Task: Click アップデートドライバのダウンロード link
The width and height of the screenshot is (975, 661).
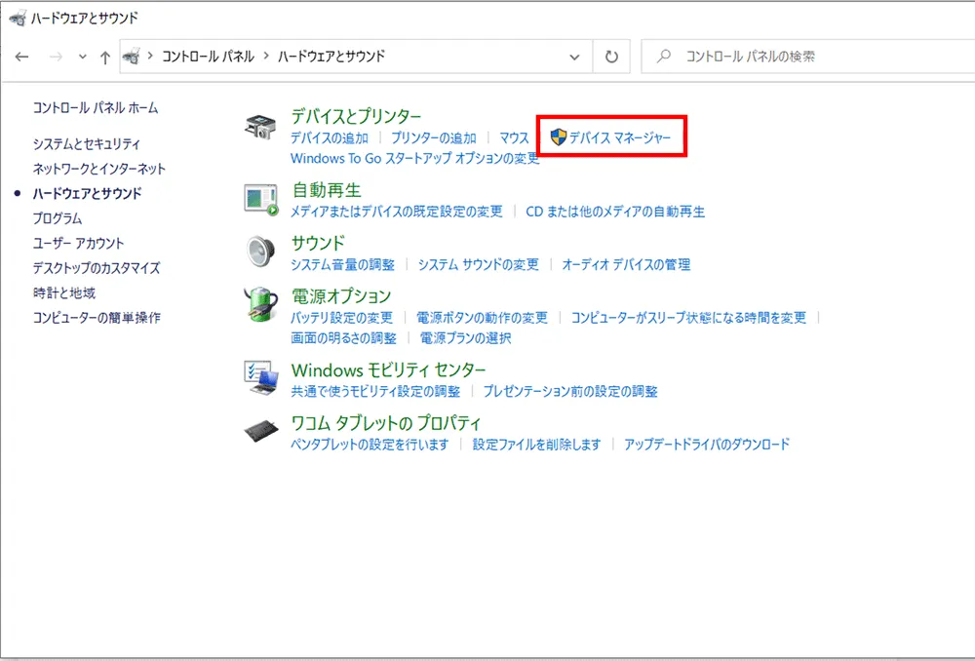Action: click(x=707, y=444)
